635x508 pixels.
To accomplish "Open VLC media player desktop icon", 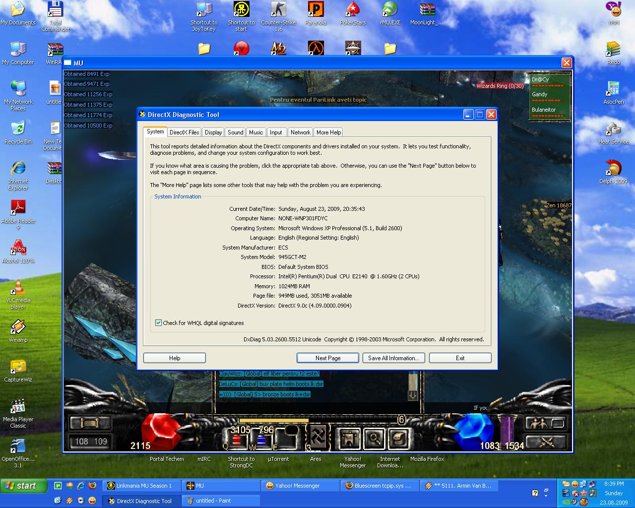I will (18, 294).
